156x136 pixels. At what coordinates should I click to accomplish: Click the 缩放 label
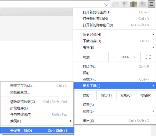[x=86, y=57]
